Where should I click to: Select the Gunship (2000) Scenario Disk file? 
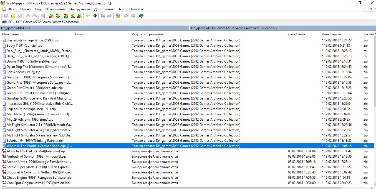coord(39,98)
